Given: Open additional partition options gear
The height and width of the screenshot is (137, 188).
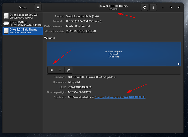Looking at the screenshot, I should pos(68,70).
